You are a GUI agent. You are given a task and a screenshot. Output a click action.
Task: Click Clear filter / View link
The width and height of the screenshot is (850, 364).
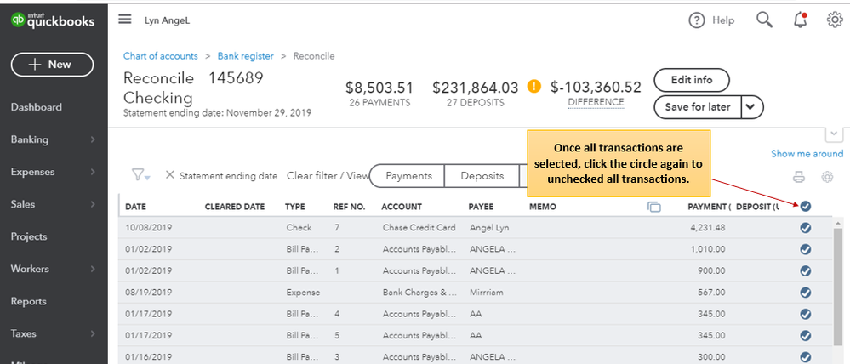click(328, 175)
